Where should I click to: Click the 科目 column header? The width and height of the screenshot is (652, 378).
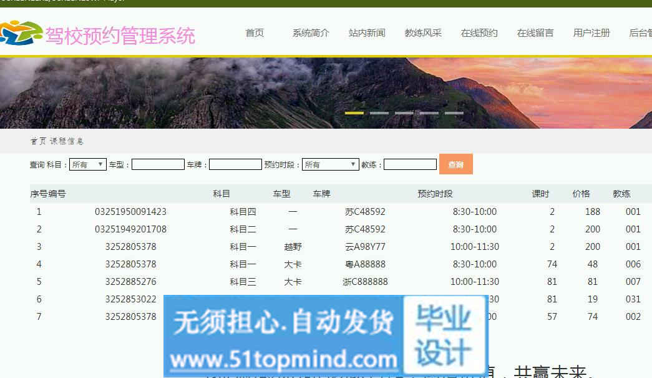pyautogui.click(x=221, y=194)
